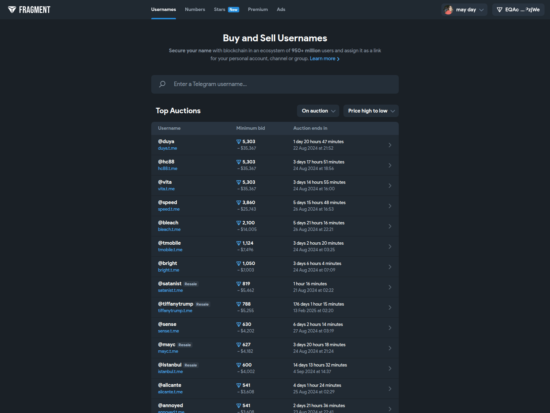Click TON icon beside @speed bid 3,860
550x413 pixels.
239,203
